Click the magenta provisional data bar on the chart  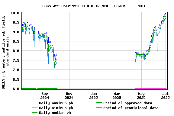point(150,89)
